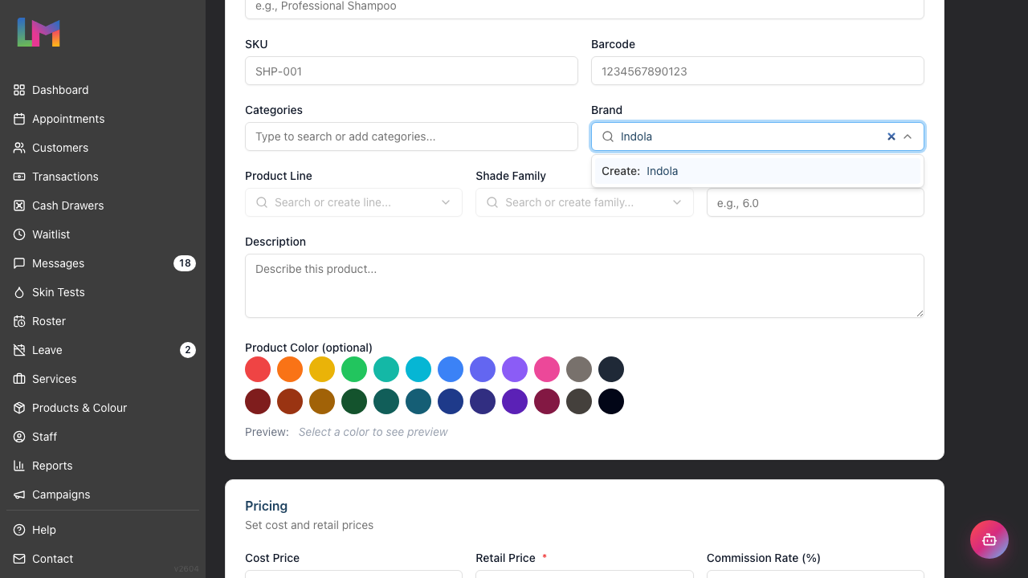The image size is (1028, 578).
Task: Focus the Barcode input field
Action: point(757,71)
